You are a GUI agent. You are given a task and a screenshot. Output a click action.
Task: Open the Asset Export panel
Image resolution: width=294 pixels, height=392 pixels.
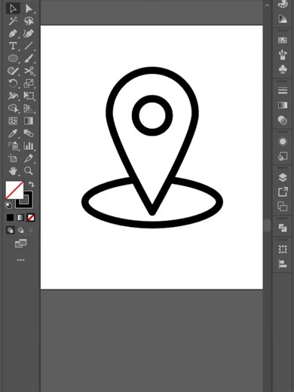point(283,192)
